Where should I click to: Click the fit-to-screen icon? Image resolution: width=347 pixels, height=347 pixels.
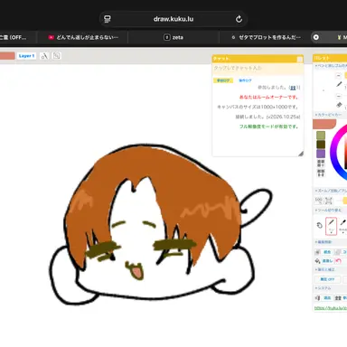(329, 201)
